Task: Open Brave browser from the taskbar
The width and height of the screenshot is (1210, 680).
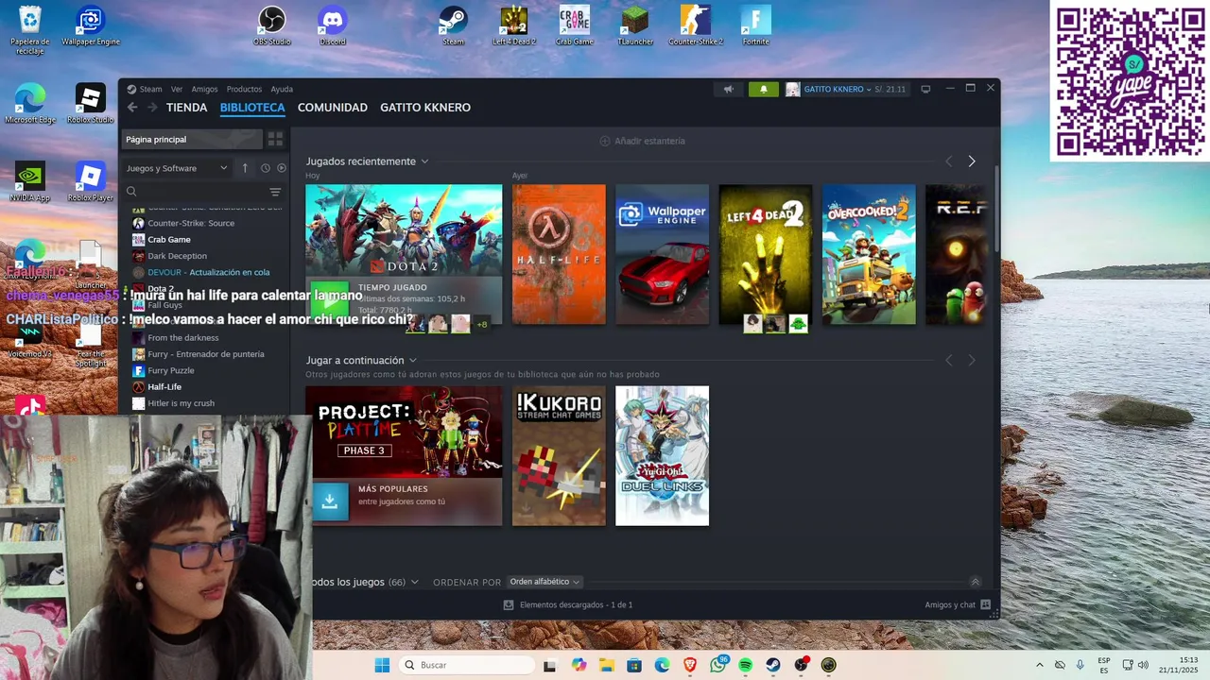Action: [689, 665]
